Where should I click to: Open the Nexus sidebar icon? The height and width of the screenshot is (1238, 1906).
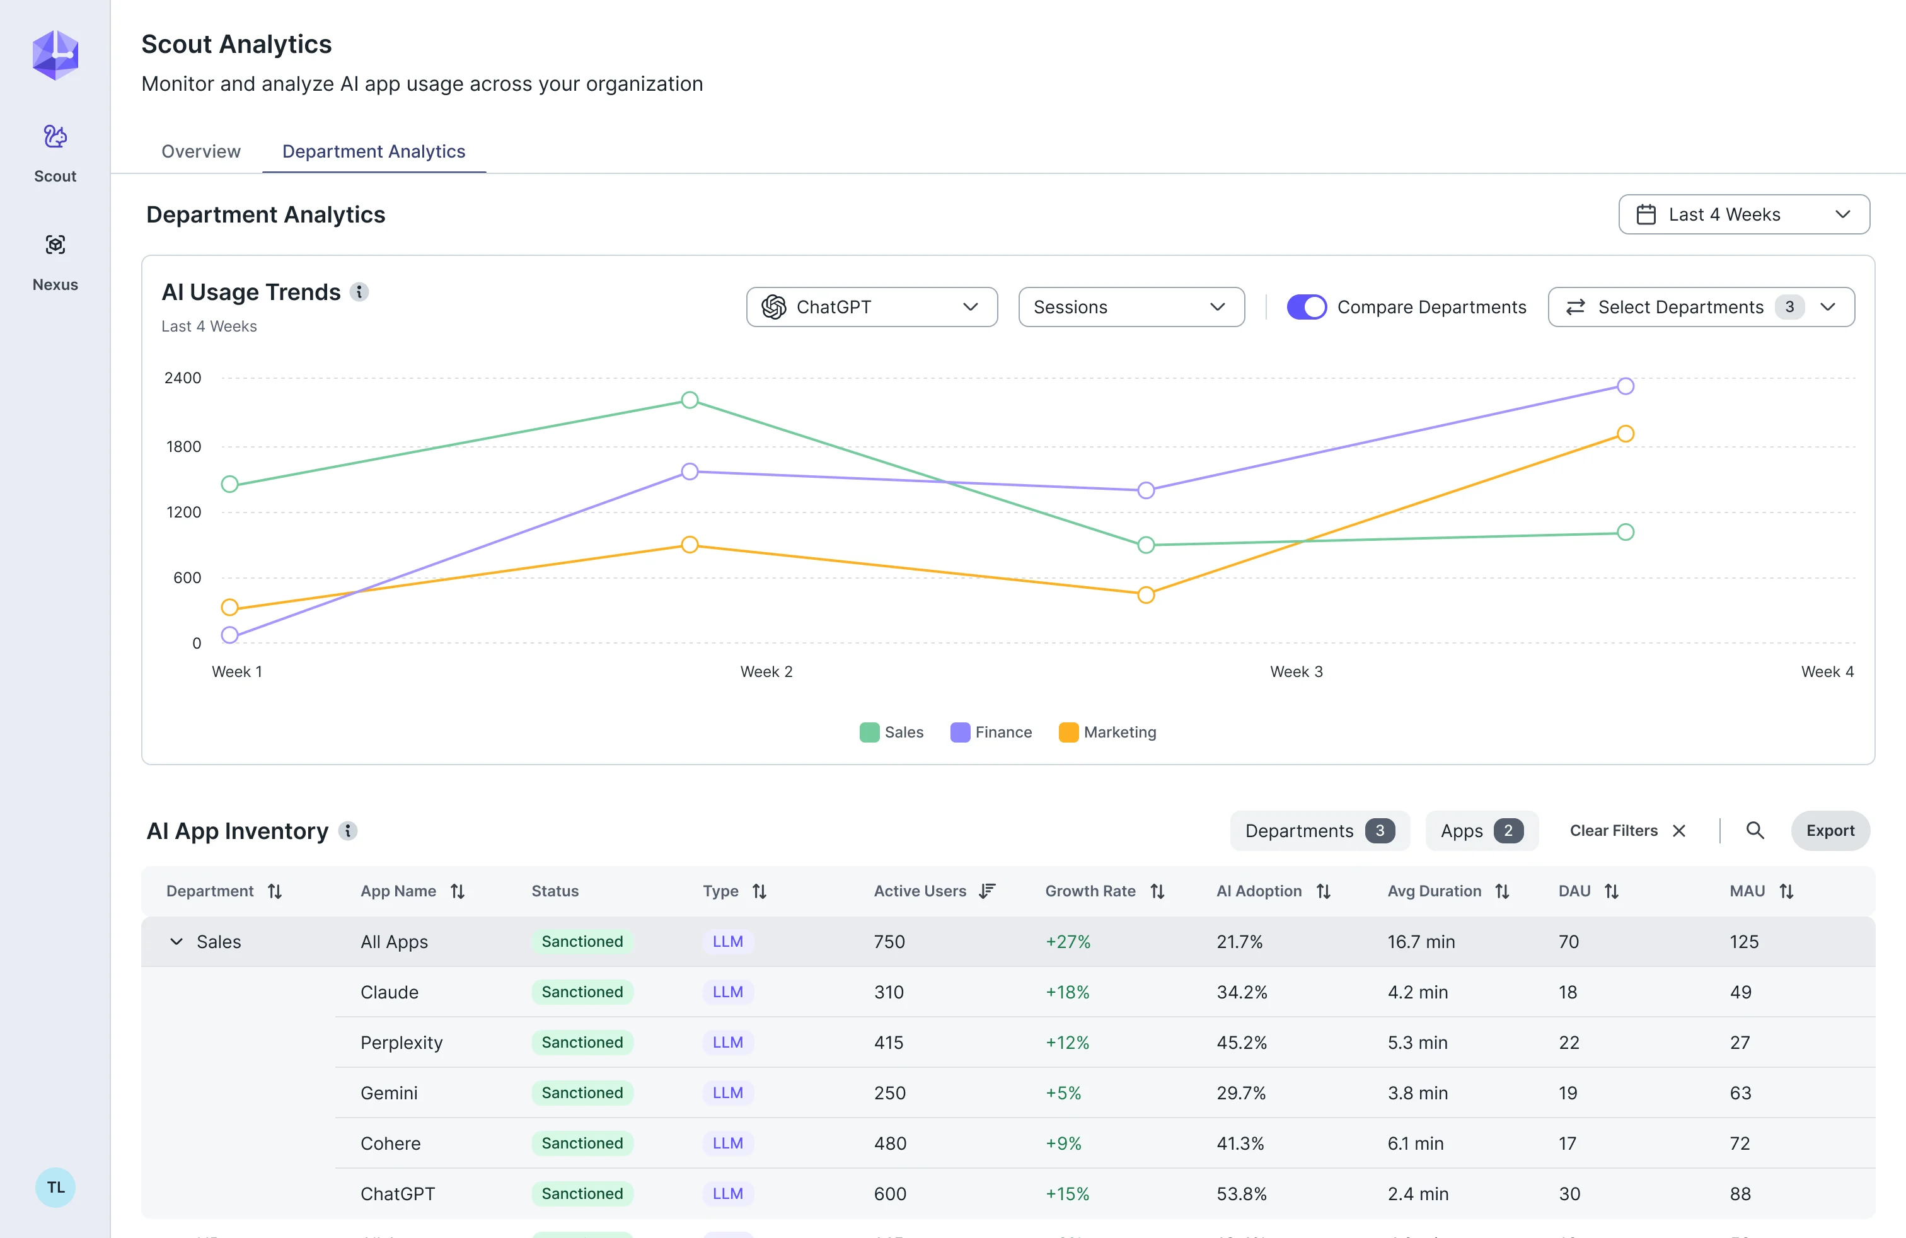pyautogui.click(x=54, y=245)
